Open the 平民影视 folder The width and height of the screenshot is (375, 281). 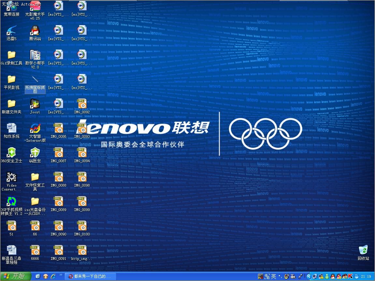pyautogui.click(x=11, y=82)
